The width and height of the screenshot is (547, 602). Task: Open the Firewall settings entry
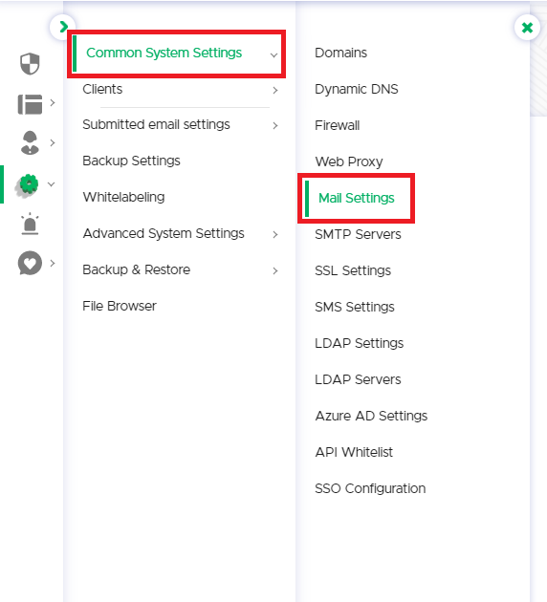(337, 125)
